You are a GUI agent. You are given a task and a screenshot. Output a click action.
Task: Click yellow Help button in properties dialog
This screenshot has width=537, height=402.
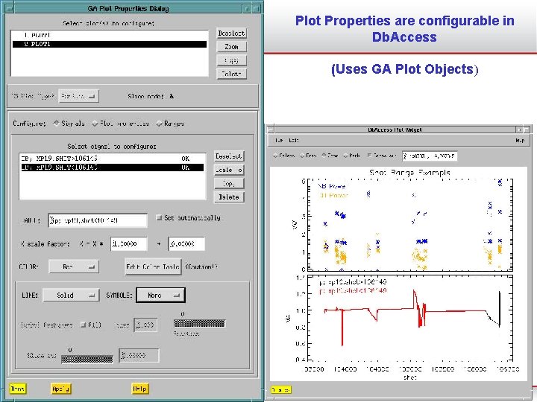pos(140,389)
